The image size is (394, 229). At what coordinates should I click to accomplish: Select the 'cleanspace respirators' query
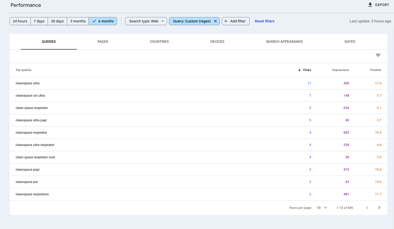pos(32,194)
